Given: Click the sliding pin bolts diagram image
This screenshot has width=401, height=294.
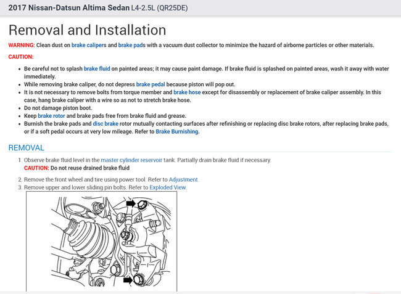Looking at the screenshot, I should click(x=102, y=242).
